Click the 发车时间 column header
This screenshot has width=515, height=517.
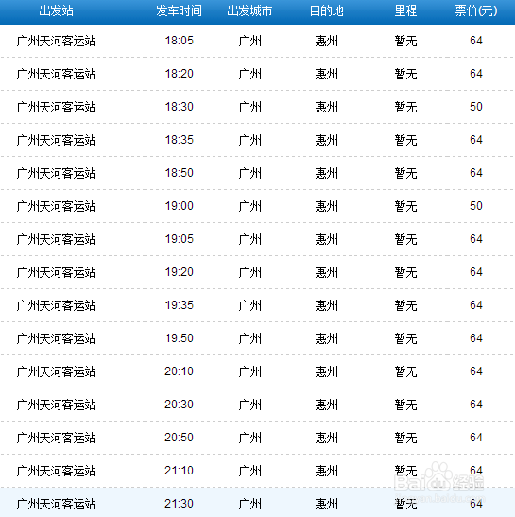[x=179, y=11]
